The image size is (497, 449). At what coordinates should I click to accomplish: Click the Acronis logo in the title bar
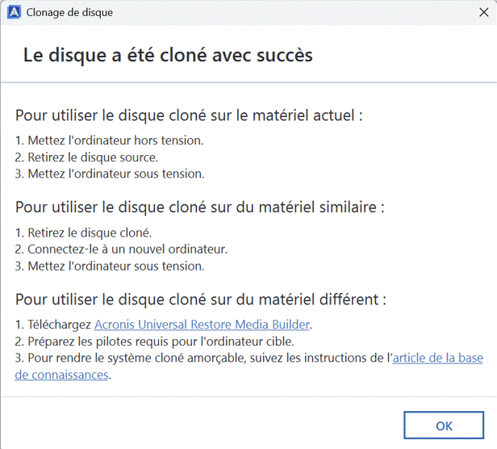14,12
